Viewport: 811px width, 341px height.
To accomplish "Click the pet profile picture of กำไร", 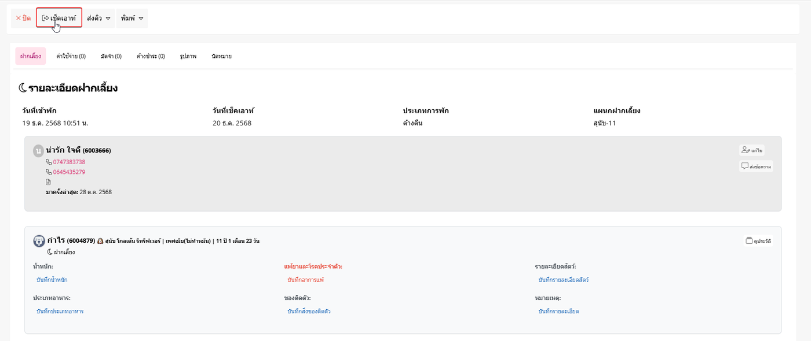I will (39, 240).
